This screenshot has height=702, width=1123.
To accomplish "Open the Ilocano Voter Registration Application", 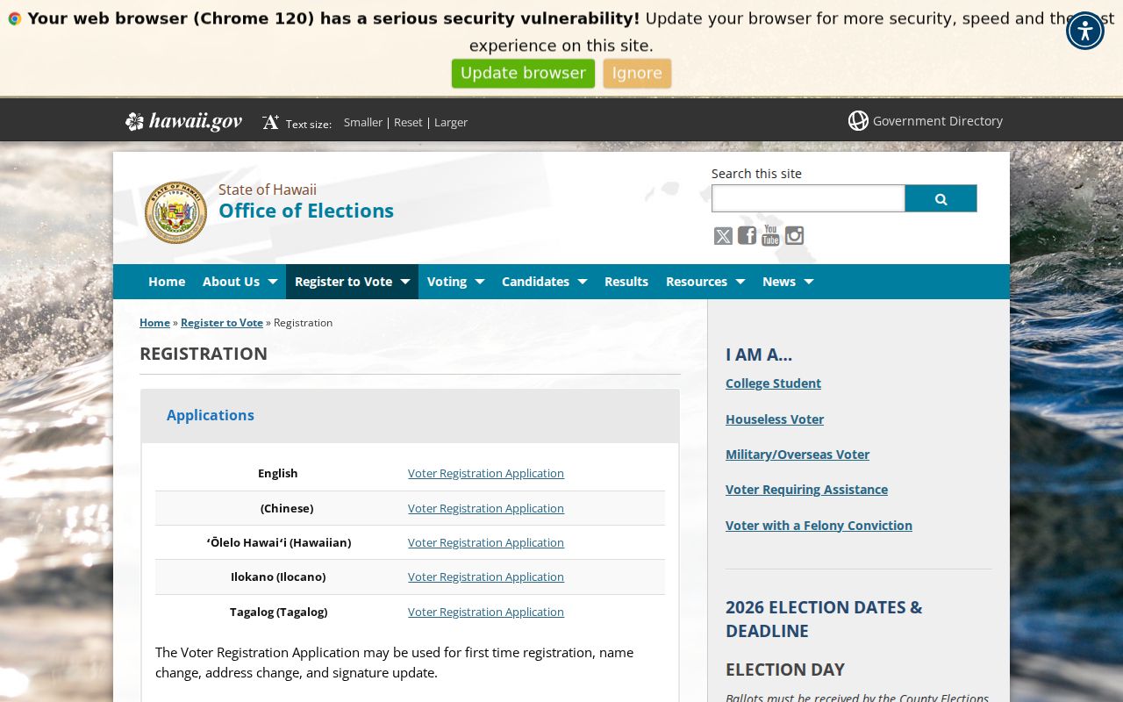I will [x=486, y=577].
